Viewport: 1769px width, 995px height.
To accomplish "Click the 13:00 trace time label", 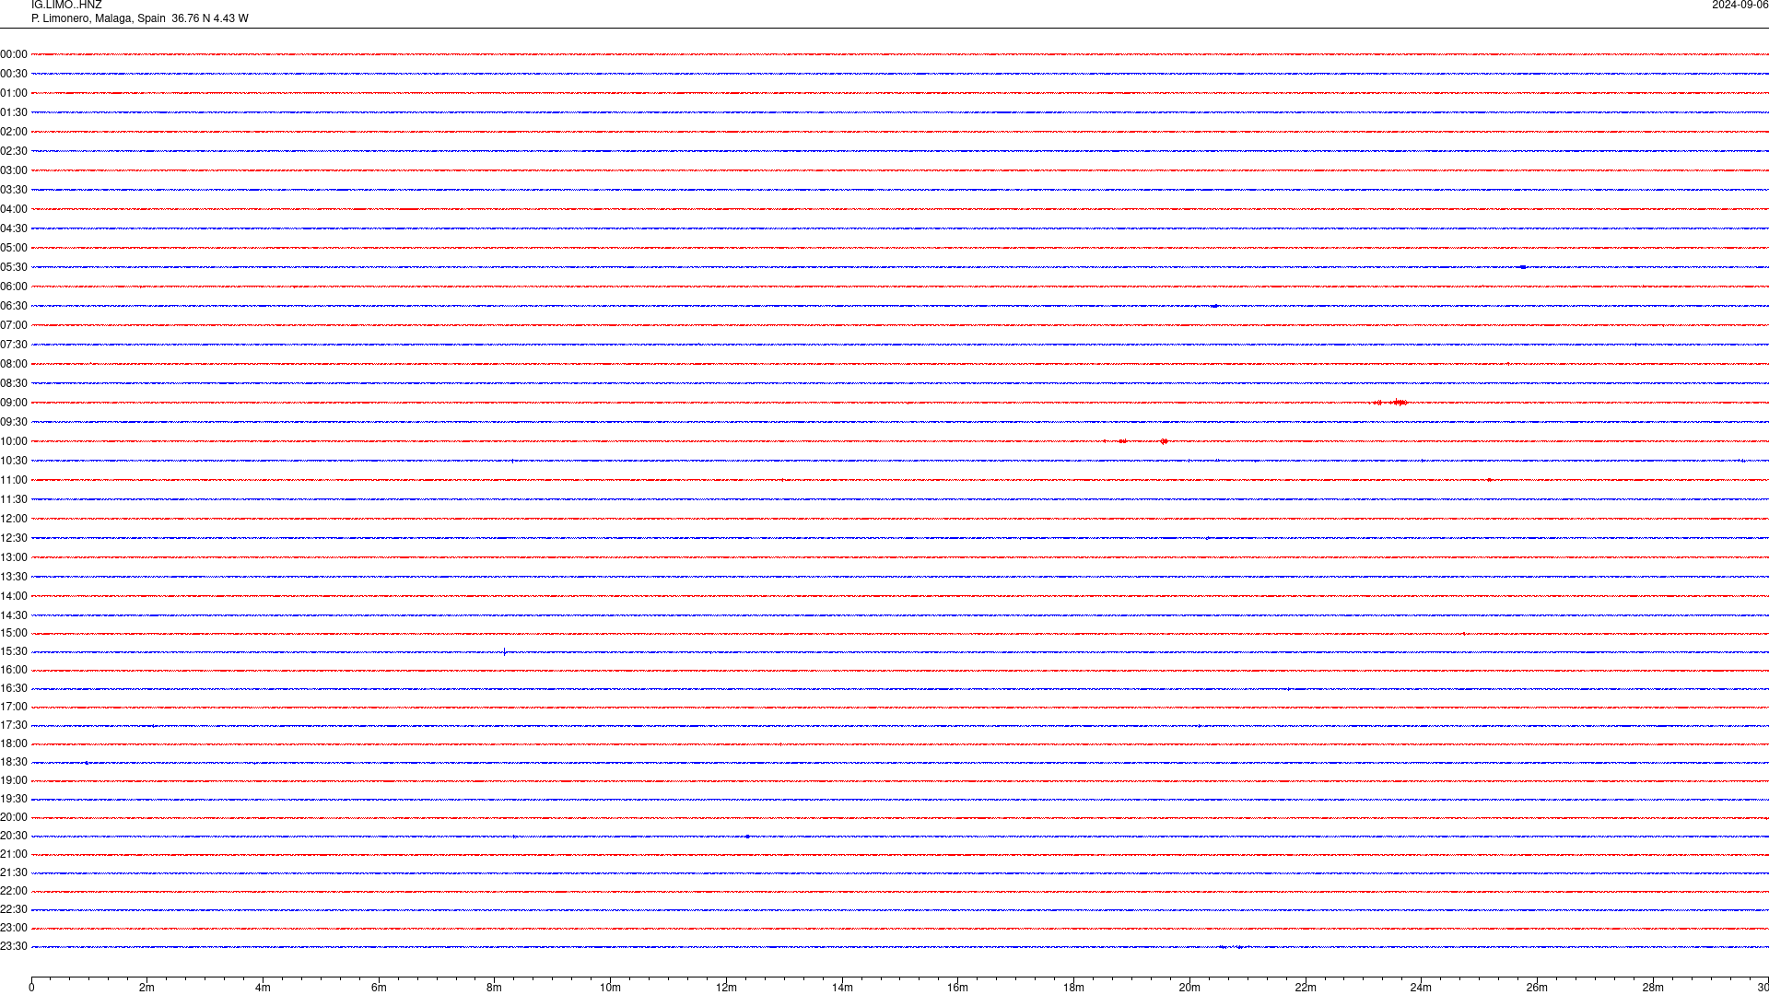I will click(x=14, y=557).
